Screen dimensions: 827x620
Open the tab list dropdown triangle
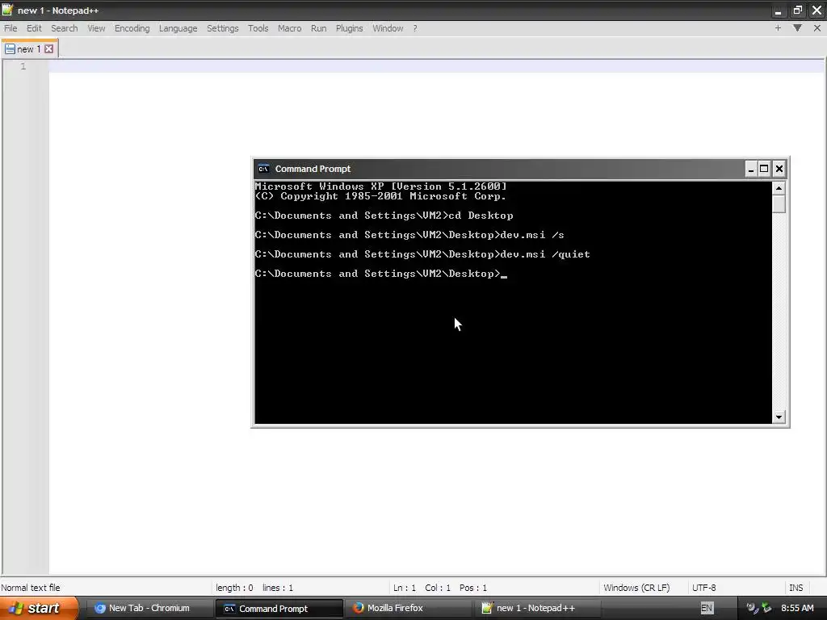[797, 28]
